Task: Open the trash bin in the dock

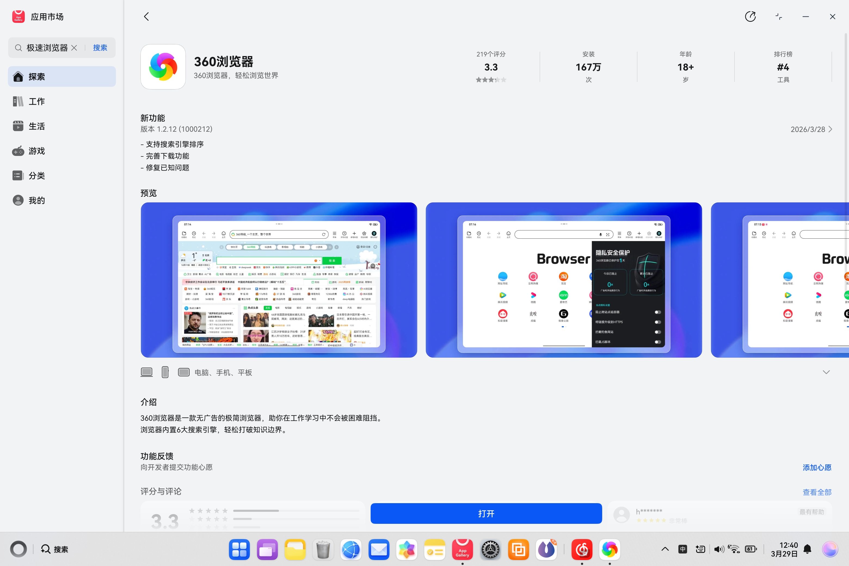Action: (x=323, y=549)
